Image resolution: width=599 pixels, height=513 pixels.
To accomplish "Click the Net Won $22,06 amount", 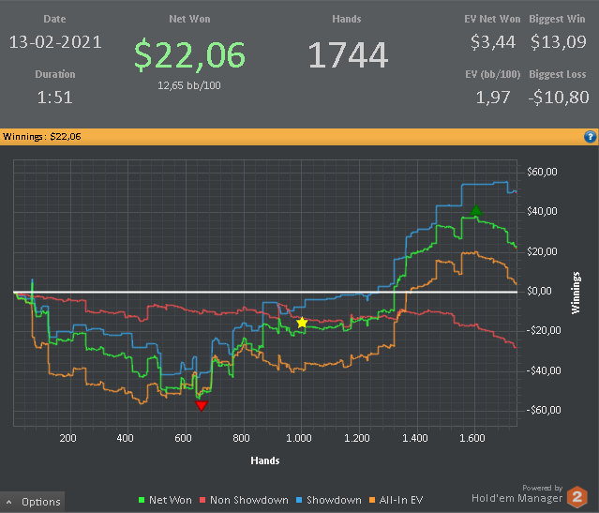I will 189,55.
